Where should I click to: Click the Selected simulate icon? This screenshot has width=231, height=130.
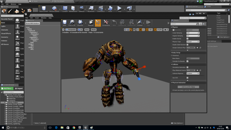tap(91, 23)
